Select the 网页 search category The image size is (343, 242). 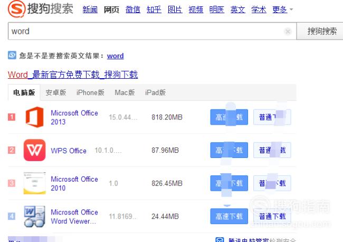(x=111, y=10)
